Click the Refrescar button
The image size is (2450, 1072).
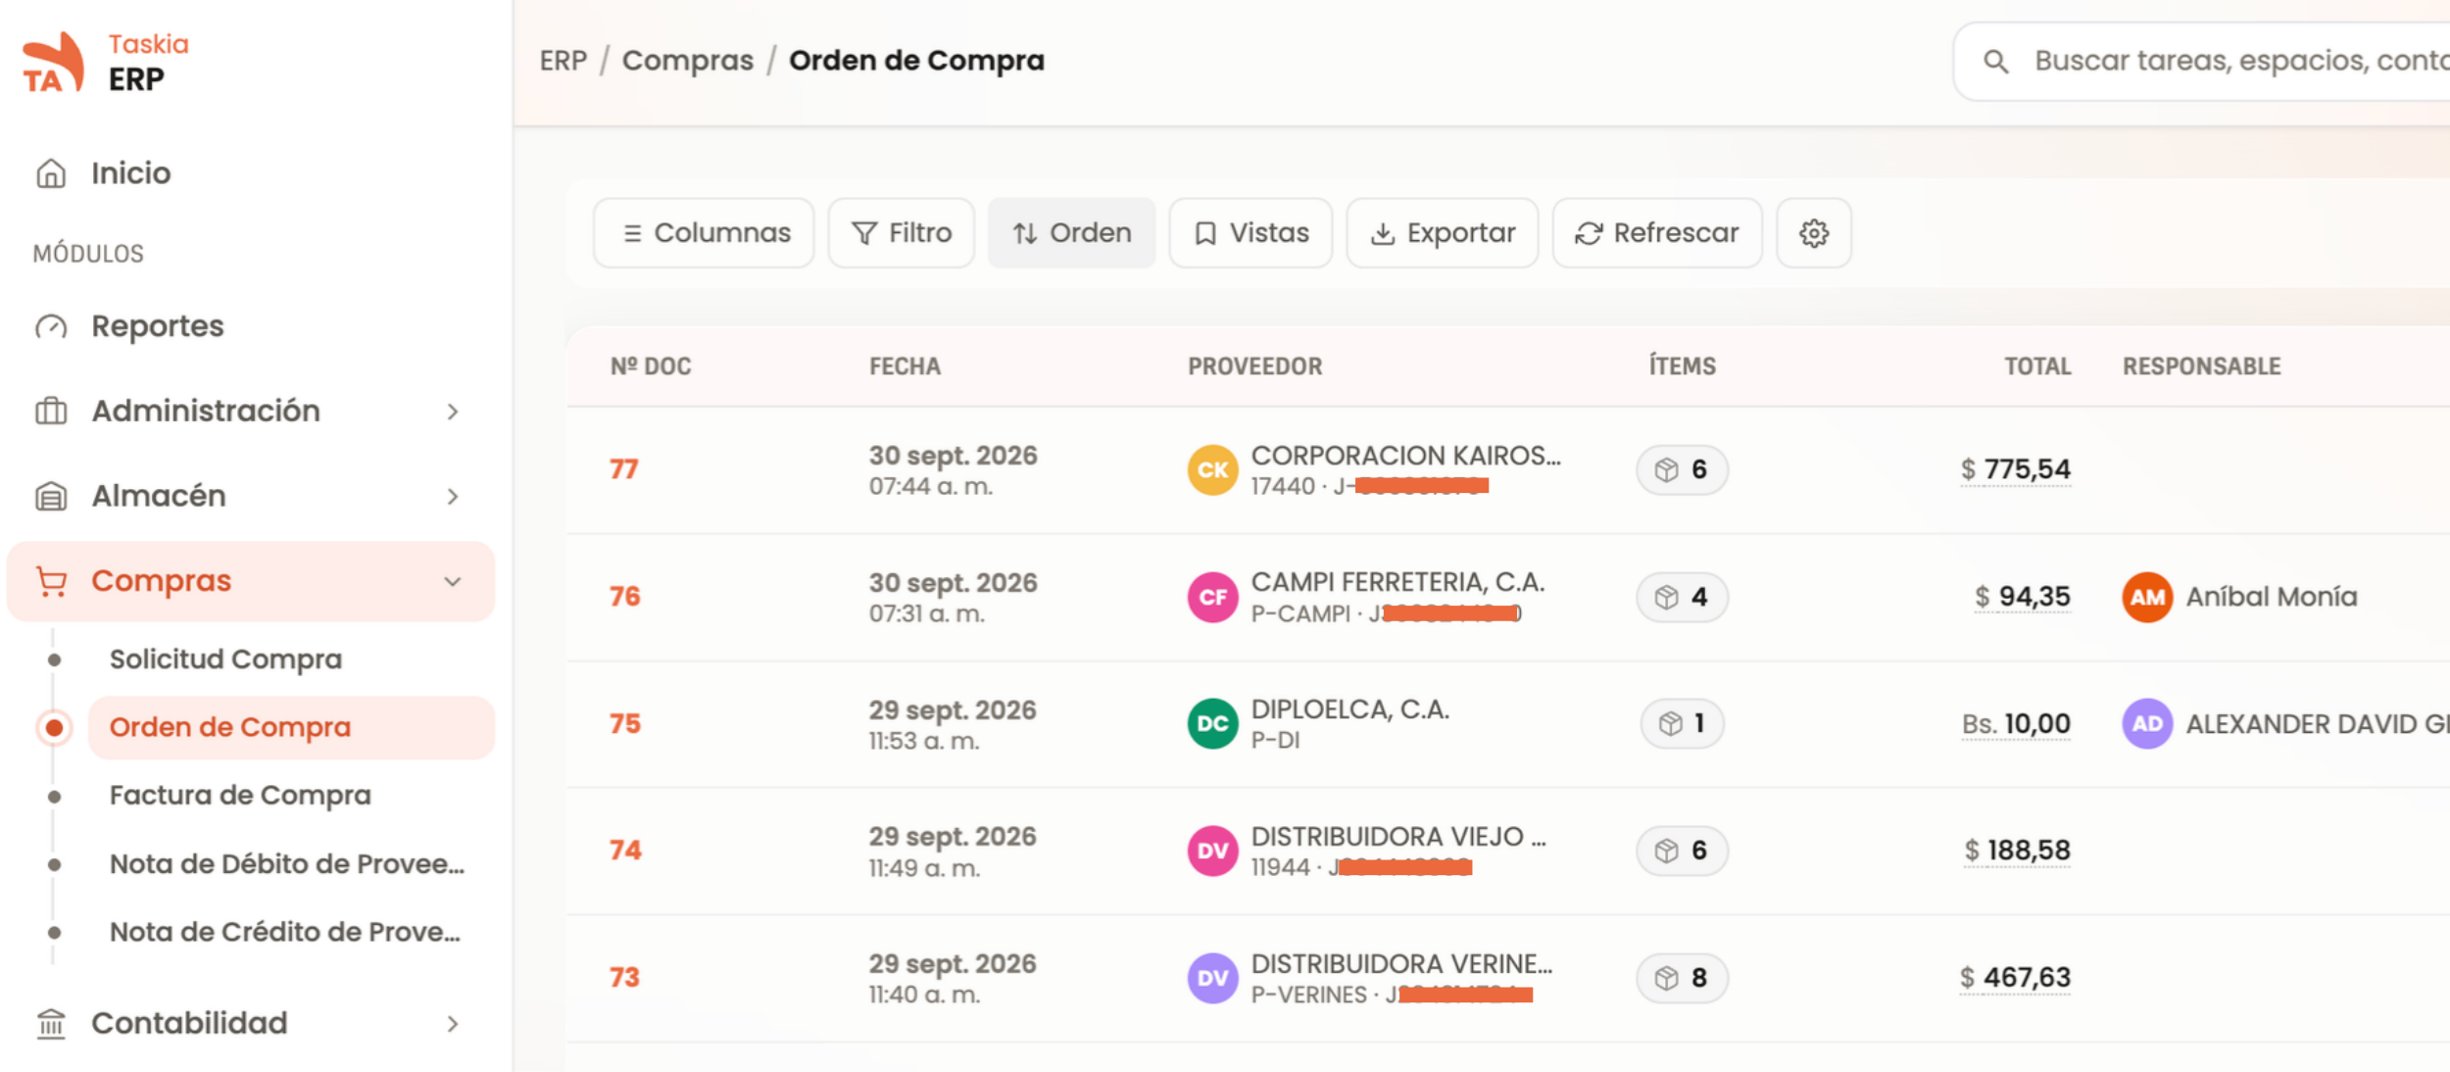coord(1657,233)
